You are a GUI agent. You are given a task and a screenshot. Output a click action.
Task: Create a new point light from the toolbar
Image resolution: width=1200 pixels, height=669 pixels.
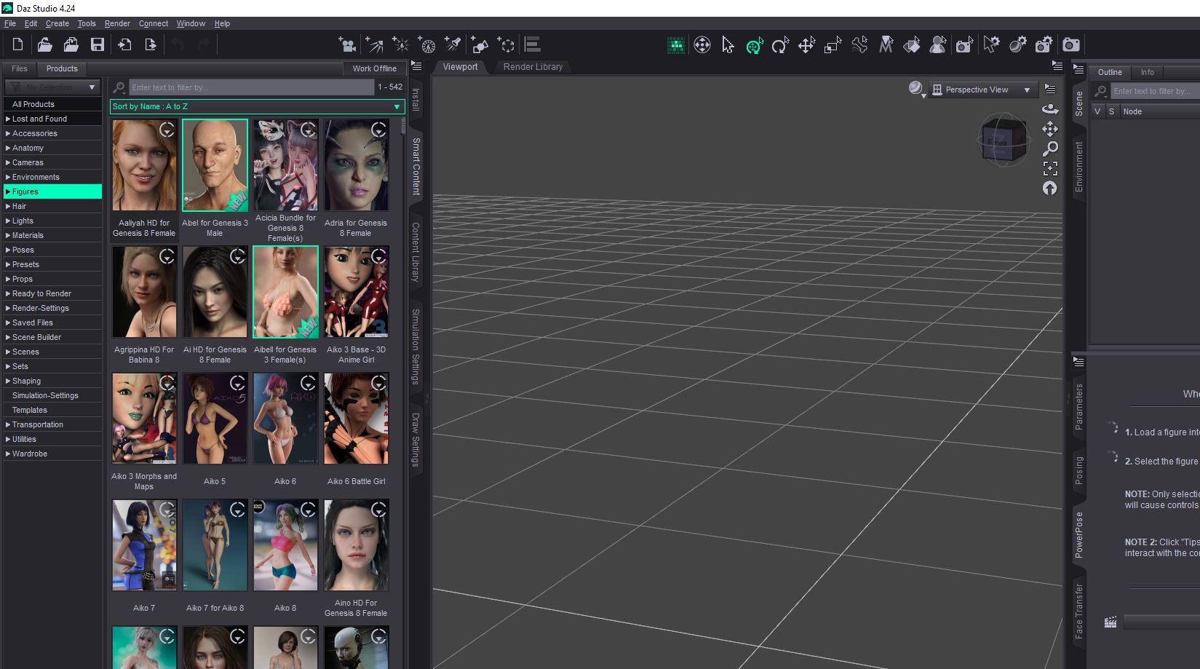400,45
